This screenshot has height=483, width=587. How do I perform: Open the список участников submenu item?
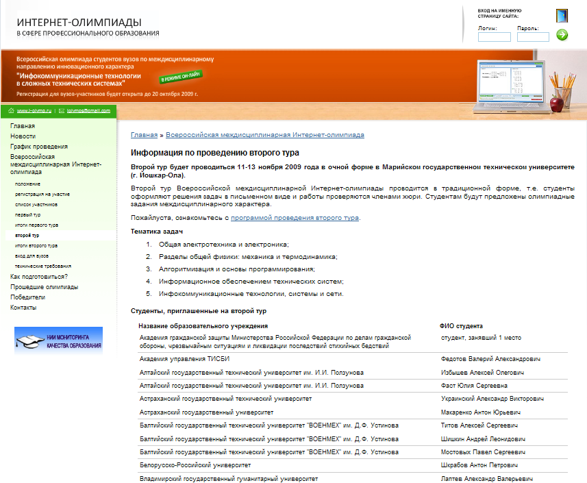(36, 205)
